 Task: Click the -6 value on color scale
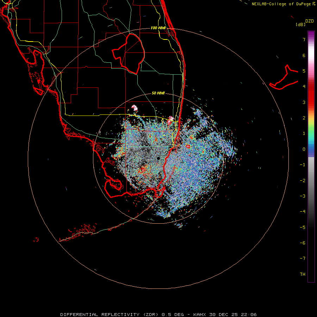pos(303,243)
